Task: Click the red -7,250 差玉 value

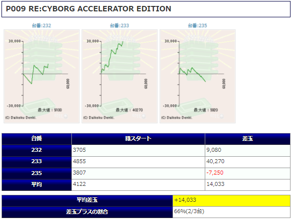Action: [215, 173]
